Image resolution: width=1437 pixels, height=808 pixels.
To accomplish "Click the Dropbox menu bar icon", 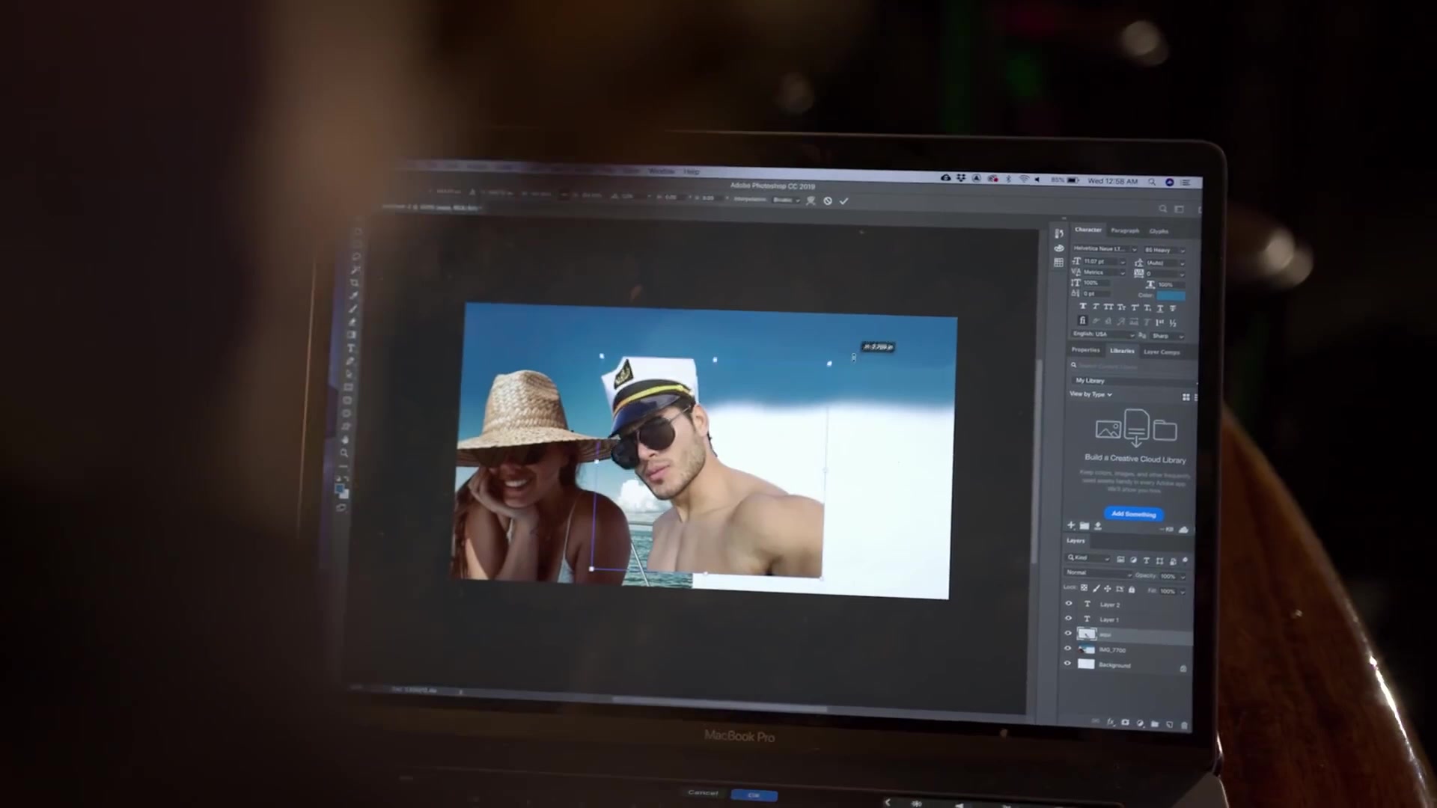I will [x=960, y=178].
